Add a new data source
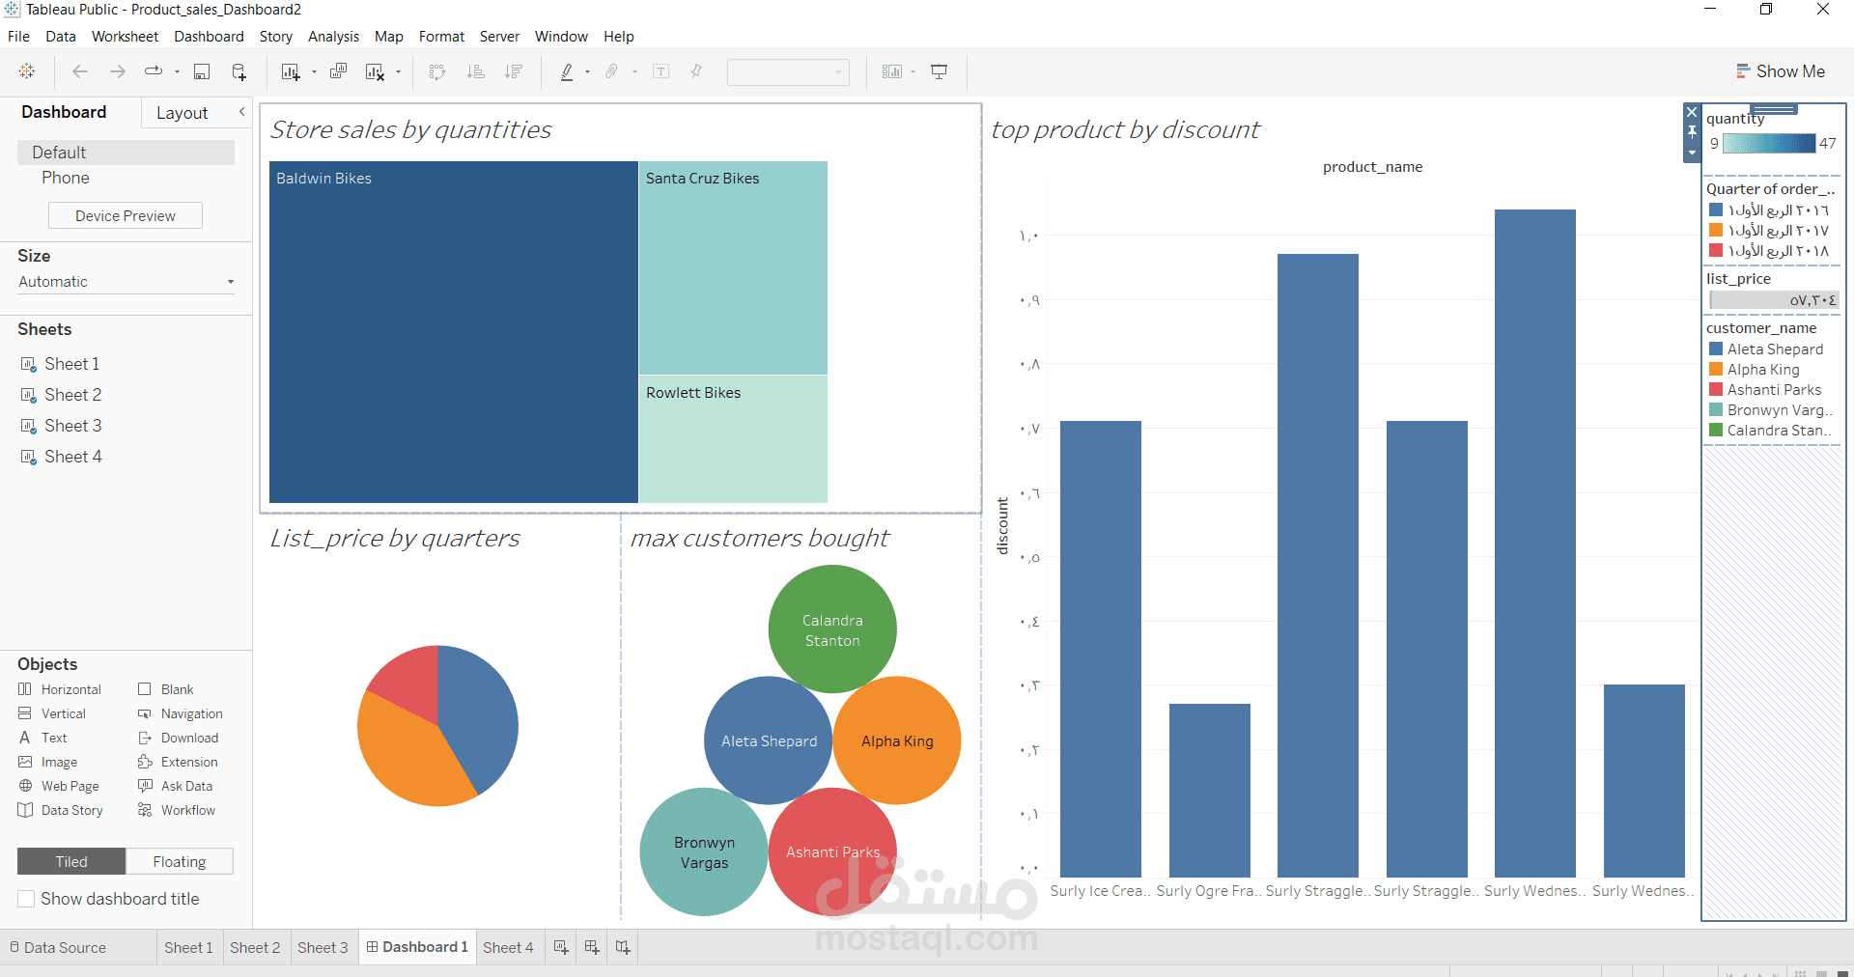The width and height of the screenshot is (1854, 977). (x=239, y=71)
